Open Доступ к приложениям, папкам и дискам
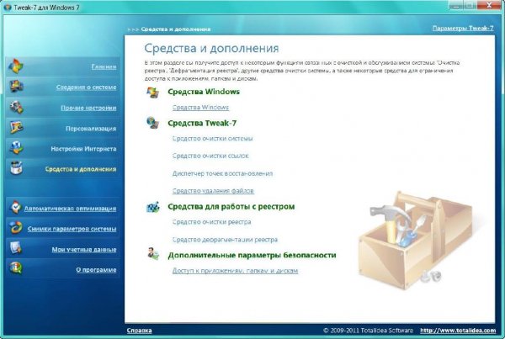 pyautogui.click(x=235, y=271)
